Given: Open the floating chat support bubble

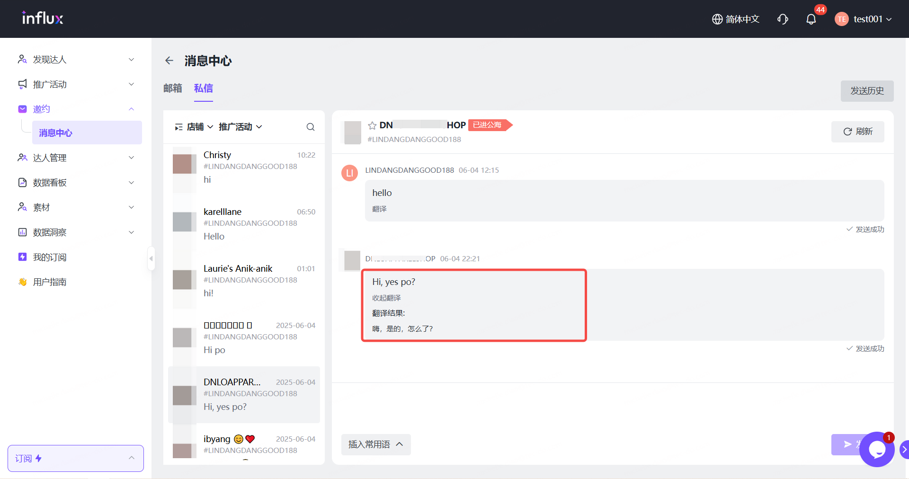Looking at the screenshot, I should (x=876, y=450).
